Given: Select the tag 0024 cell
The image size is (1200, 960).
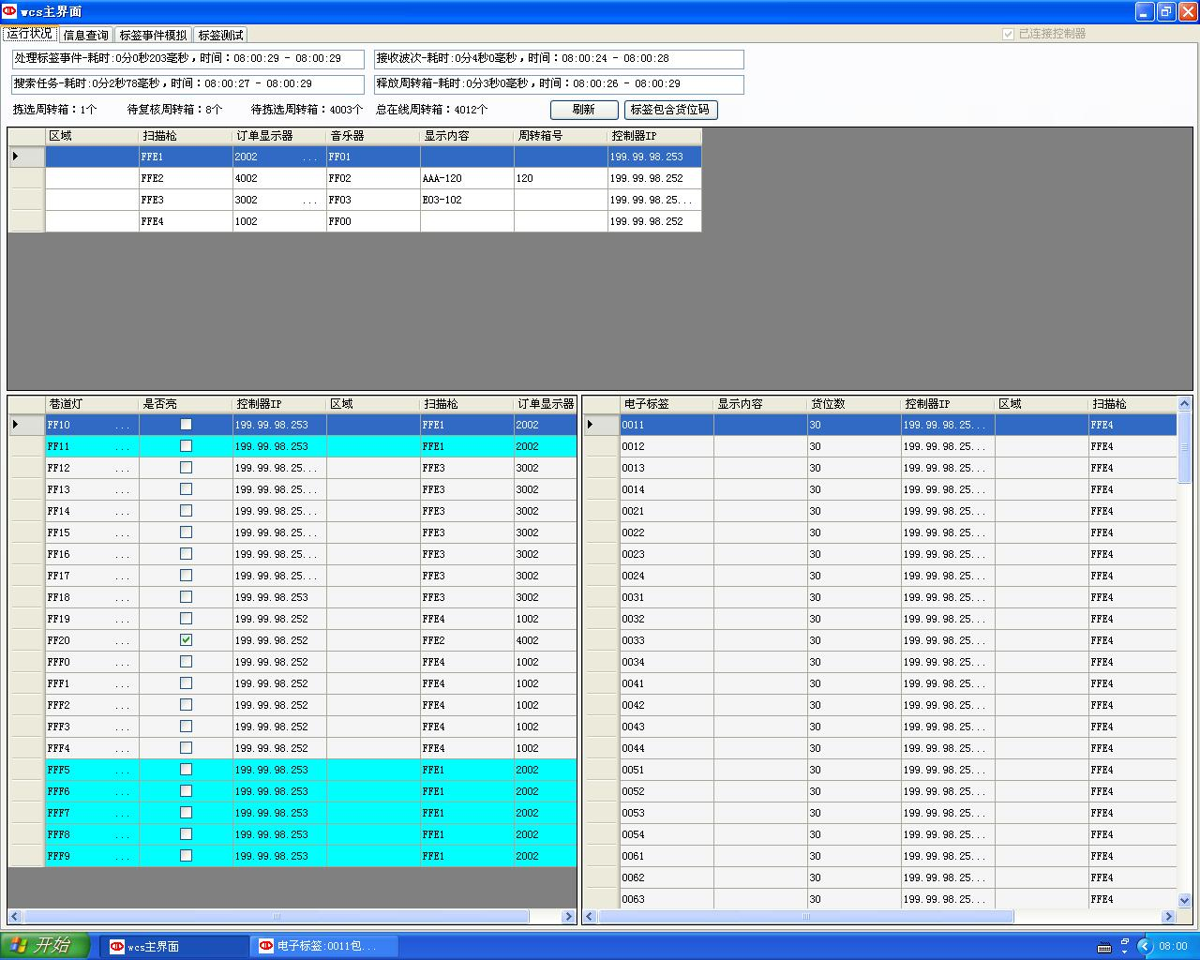Looking at the screenshot, I should (667, 576).
